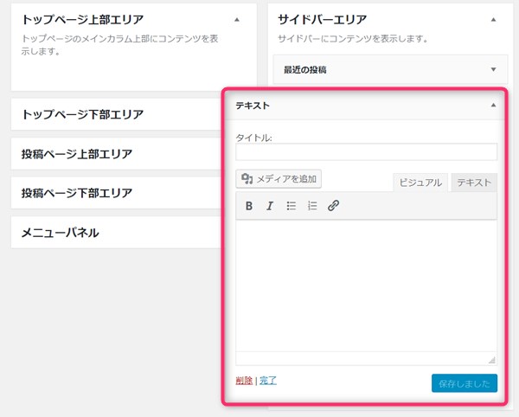Expand the 最近の投稿 widget

pos(493,69)
